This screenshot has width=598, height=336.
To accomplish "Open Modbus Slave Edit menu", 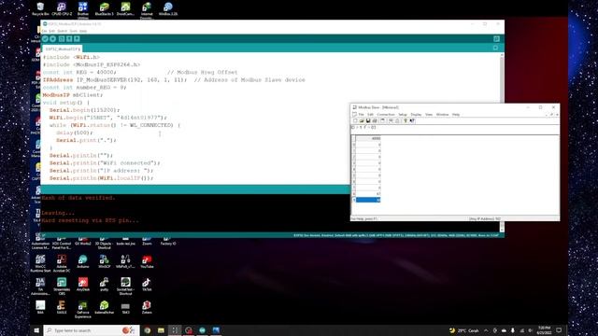I will point(370,114).
